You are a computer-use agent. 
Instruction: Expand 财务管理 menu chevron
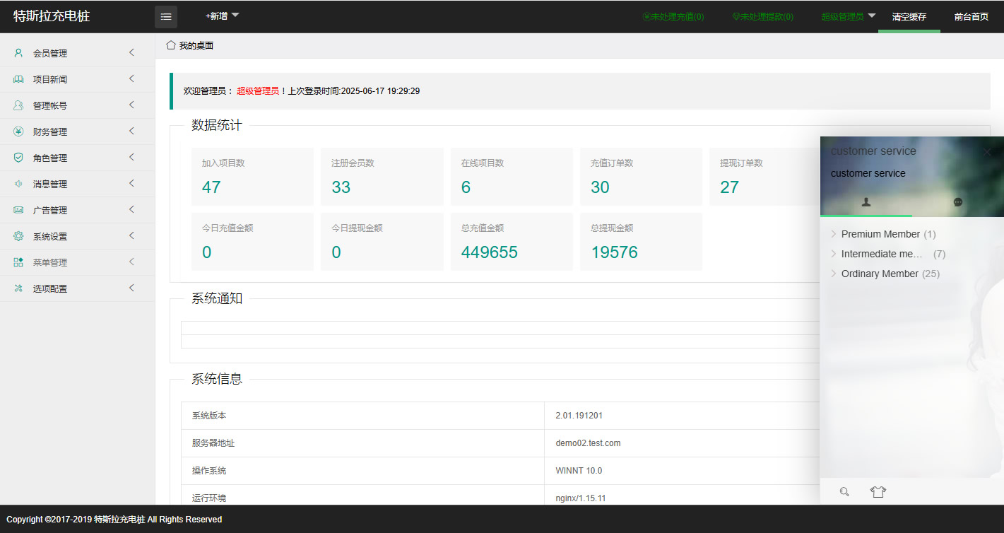[131, 131]
